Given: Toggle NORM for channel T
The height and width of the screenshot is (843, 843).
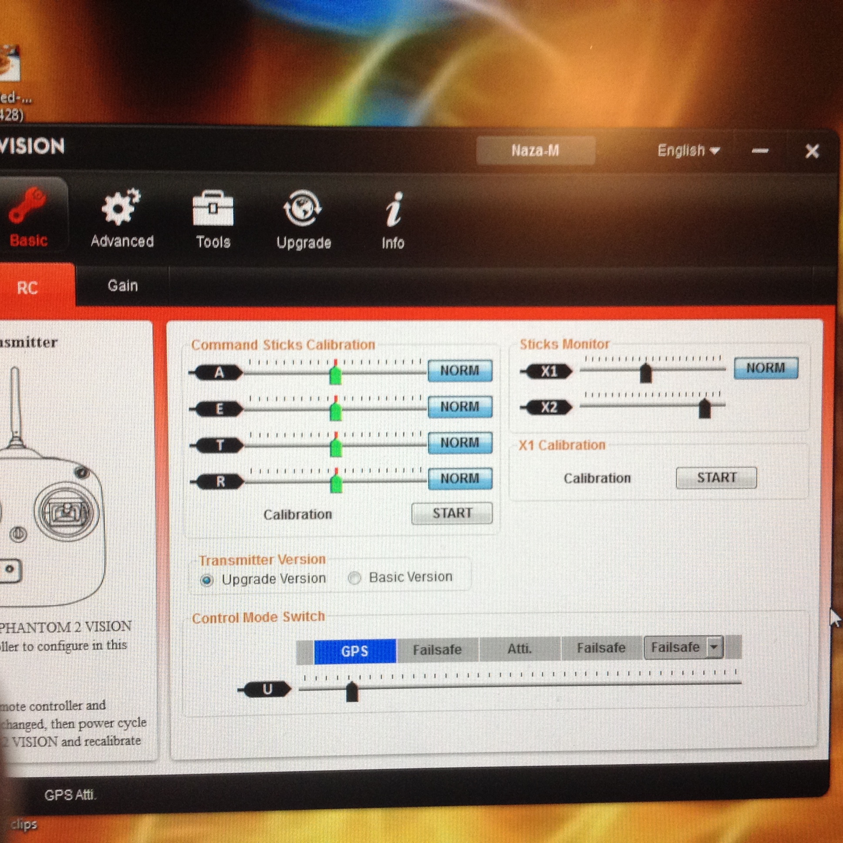Looking at the screenshot, I should [x=460, y=442].
